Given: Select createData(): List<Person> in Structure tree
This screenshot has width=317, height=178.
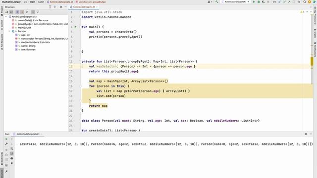Looking at the screenshot, I should click(x=33, y=20).
